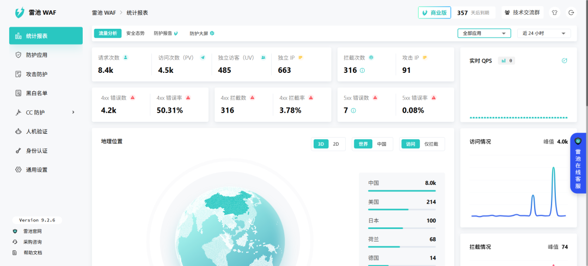588x266 pixels.
Task: Switch to the 安全态势 tab
Action: 136,33
